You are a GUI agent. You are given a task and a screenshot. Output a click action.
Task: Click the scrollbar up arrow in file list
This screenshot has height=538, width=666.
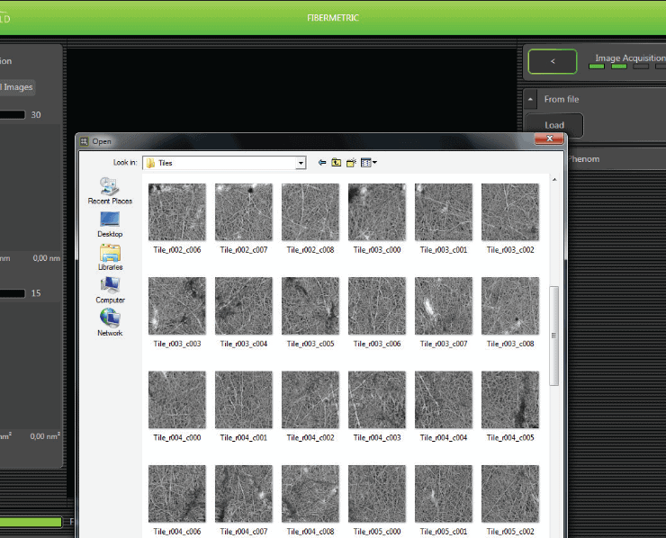pyautogui.click(x=554, y=180)
